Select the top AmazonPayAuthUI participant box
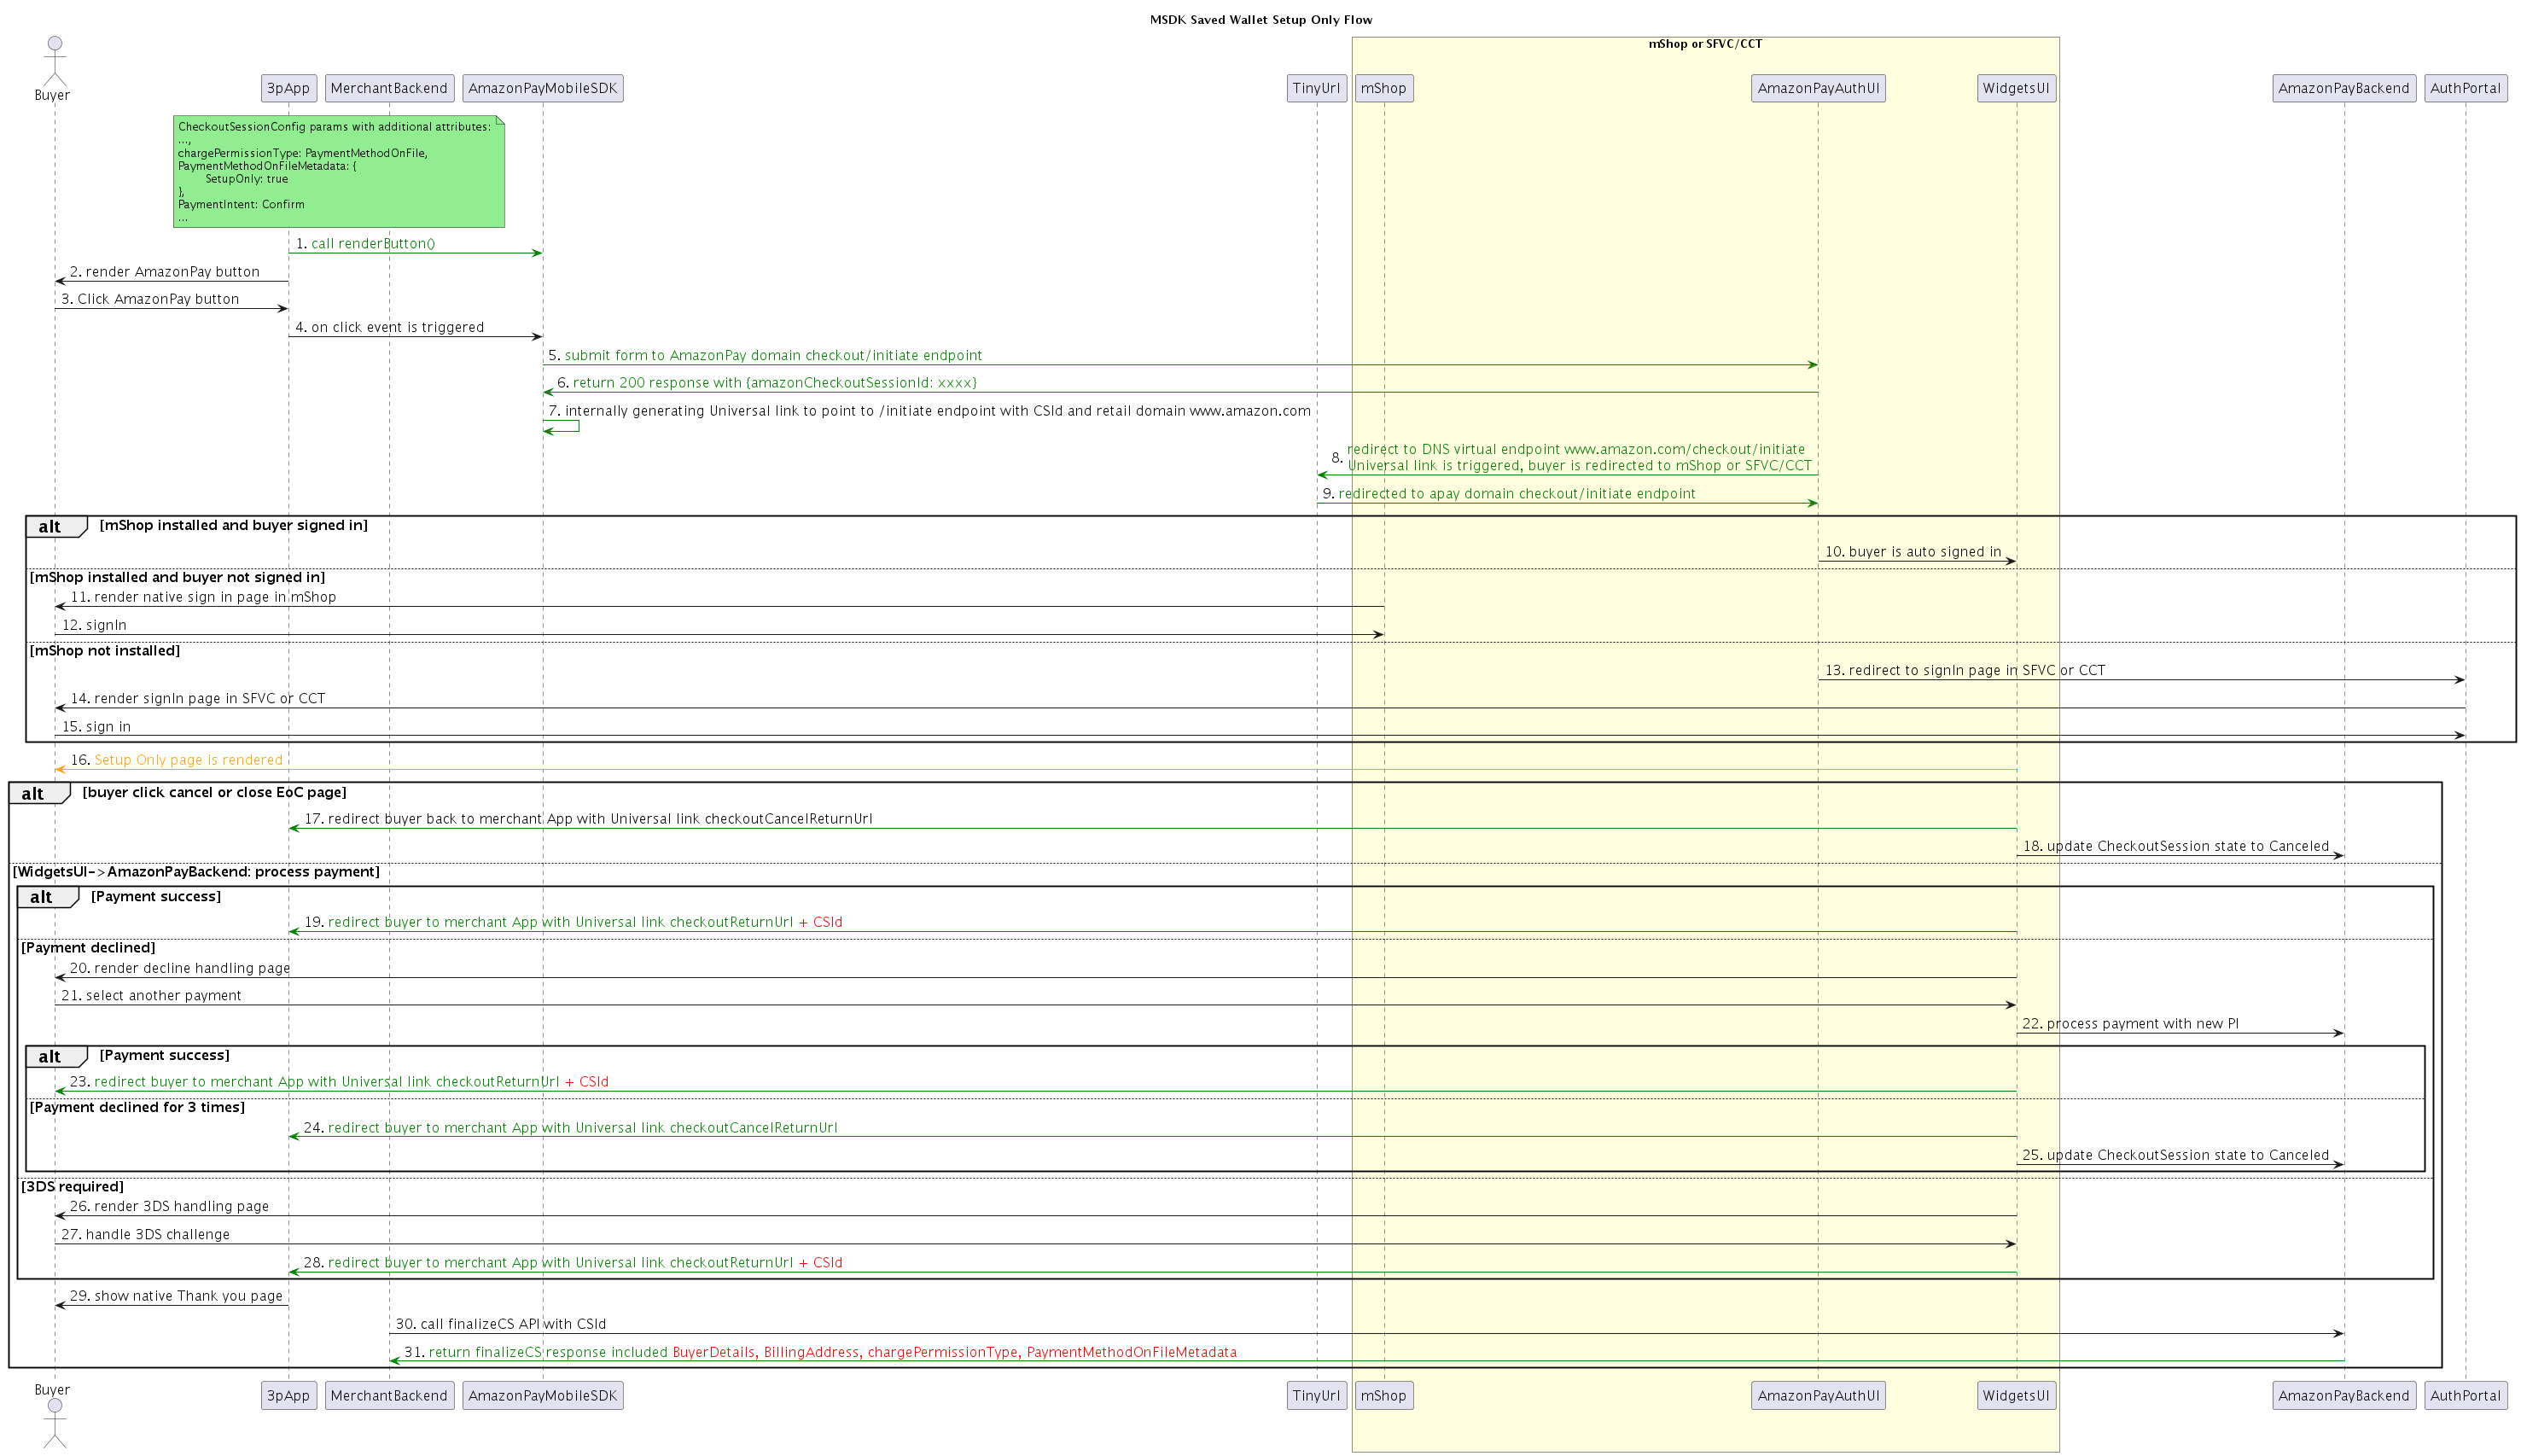2521x1456 pixels. 1818,88
